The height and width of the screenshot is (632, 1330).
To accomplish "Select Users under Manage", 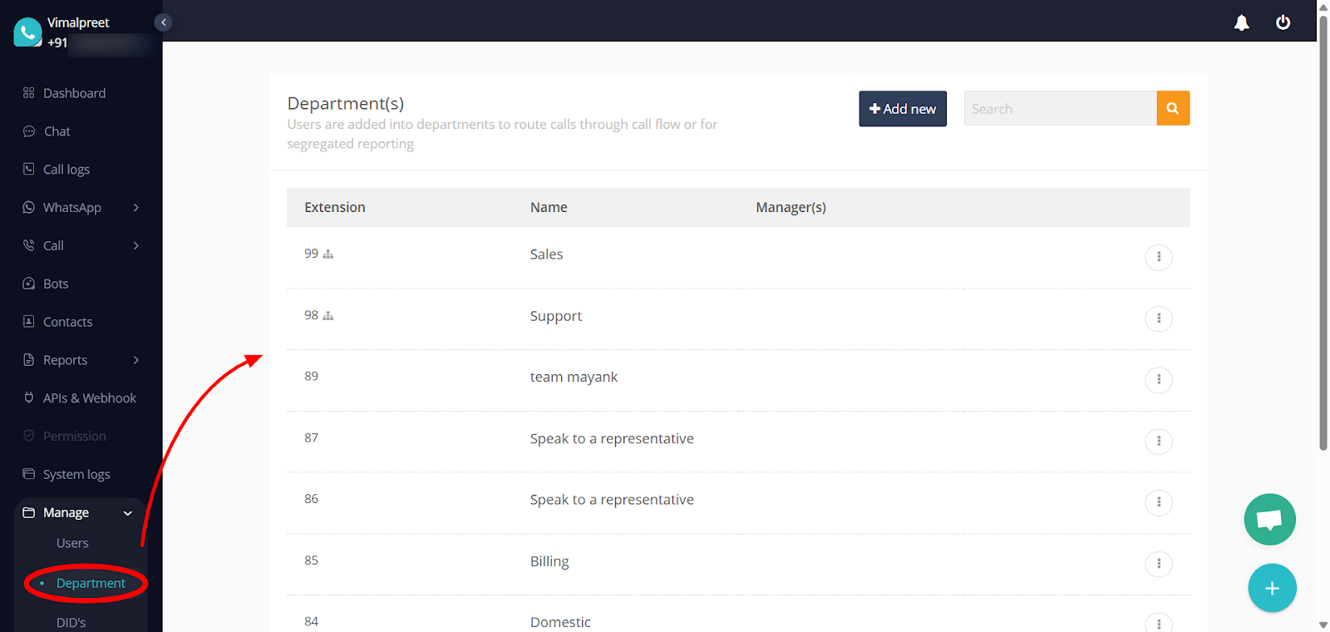I will (x=72, y=543).
